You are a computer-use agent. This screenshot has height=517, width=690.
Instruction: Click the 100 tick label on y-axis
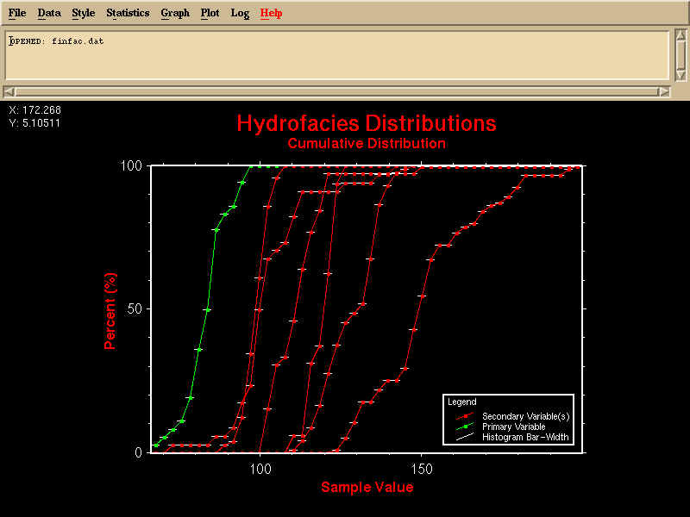click(131, 166)
